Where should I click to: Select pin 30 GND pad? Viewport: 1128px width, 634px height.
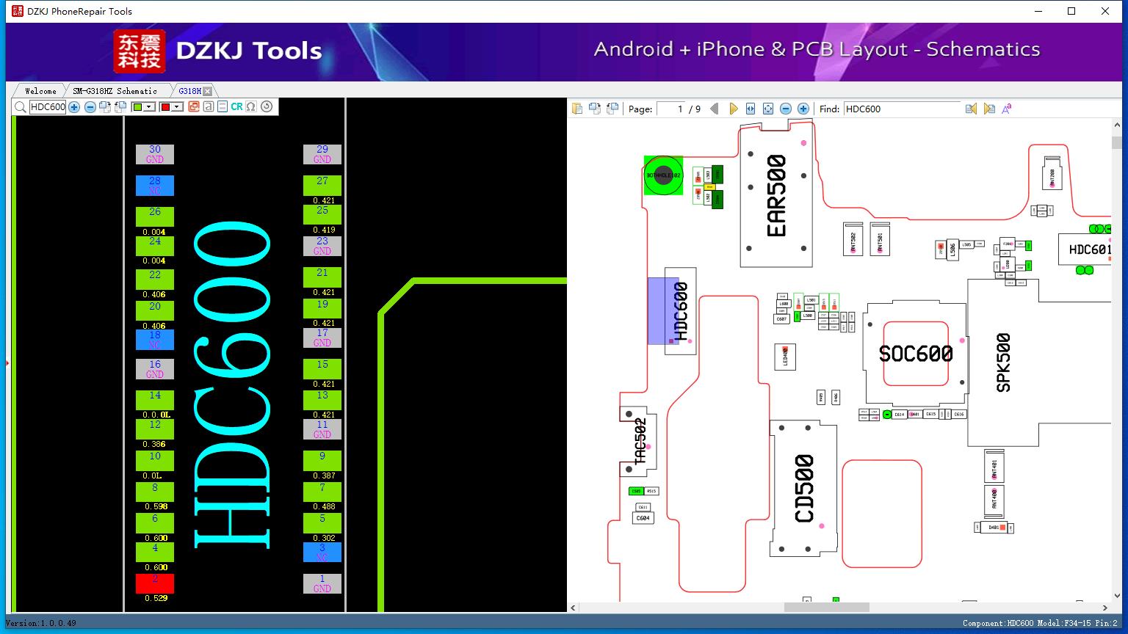pyautogui.click(x=155, y=154)
